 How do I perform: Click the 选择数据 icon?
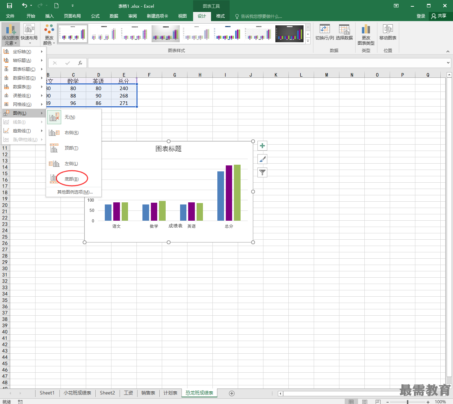tap(344, 32)
